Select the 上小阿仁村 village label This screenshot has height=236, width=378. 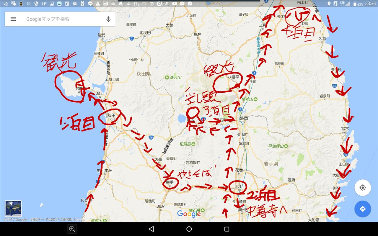pos(136,60)
